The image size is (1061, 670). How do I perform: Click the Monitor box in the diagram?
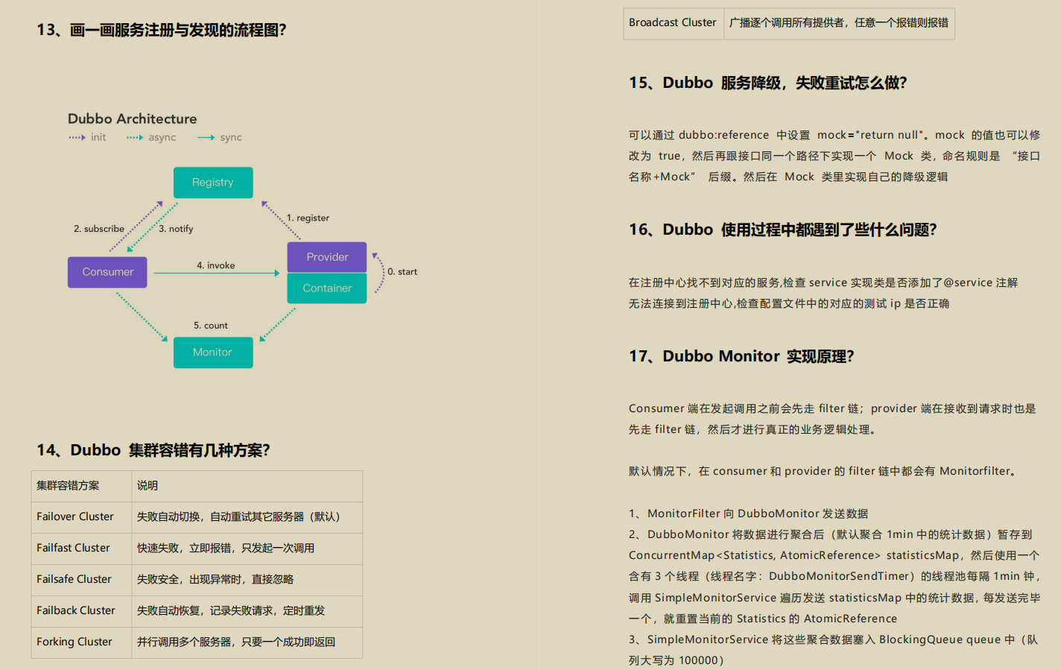click(213, 353)
